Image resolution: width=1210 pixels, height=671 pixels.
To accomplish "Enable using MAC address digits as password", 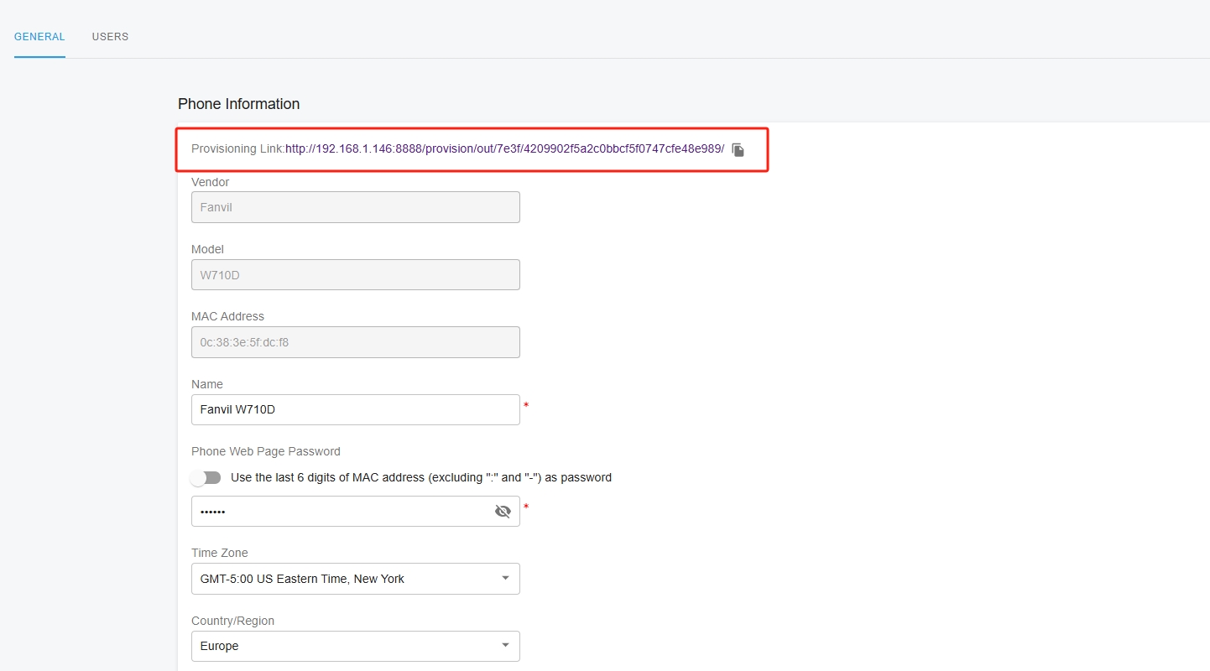I will click(206, 478).
